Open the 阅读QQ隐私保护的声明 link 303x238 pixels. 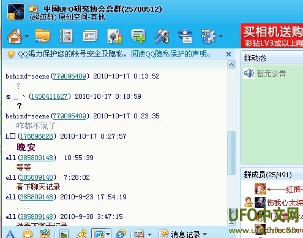coord(170,54)
